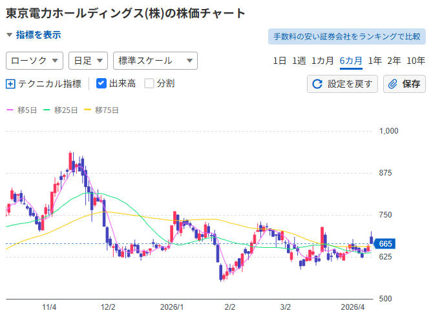The width and height of the screenshot is (431, 315).
Task: Click the plus icon beside テクニカル指標
Action: 10,84
